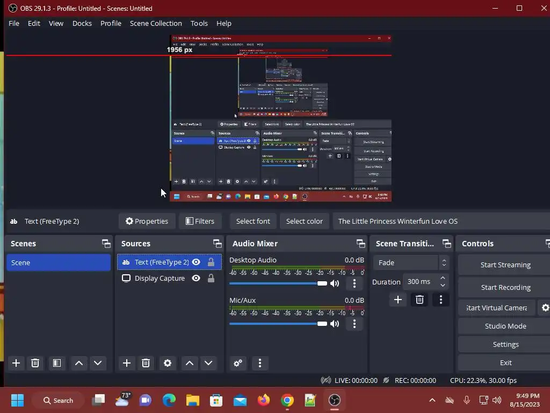Toggle lock on Text (FreeType 2) source
Screen dimensions: 550x413
point(211,262)
